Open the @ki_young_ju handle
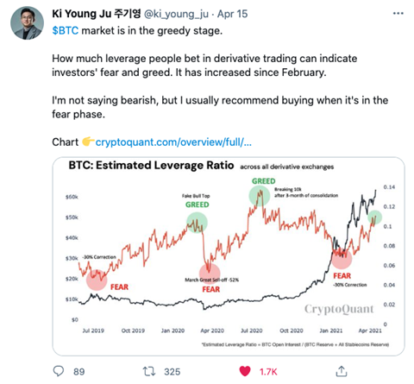Screen dimensions: 414x384 (x=176, y=14)
